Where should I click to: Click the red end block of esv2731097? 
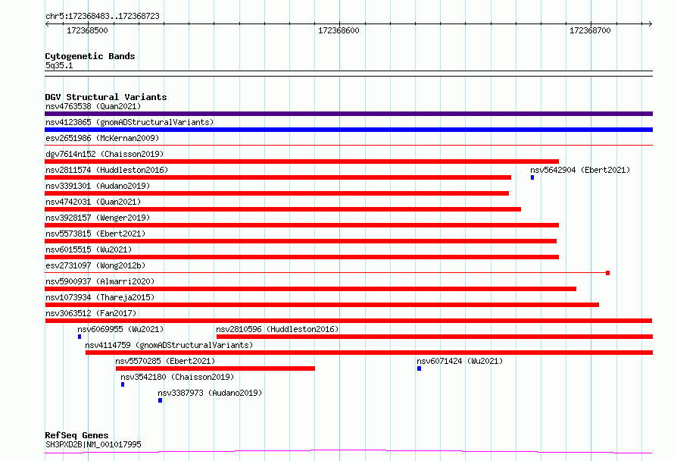(608, 273)
